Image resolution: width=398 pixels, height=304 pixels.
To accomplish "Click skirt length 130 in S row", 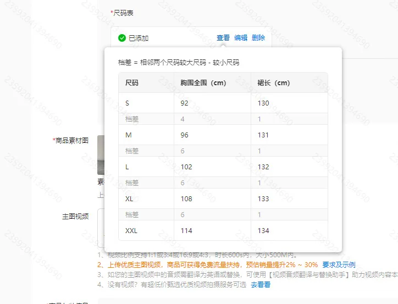I will [263, 103].
